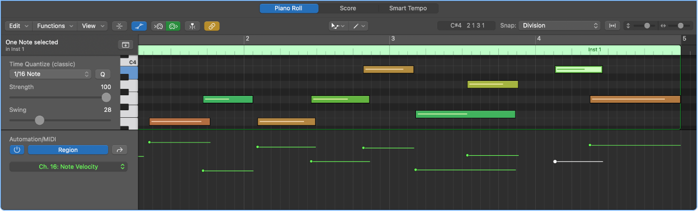Click the One Note selected label

(x=32, y=42)
